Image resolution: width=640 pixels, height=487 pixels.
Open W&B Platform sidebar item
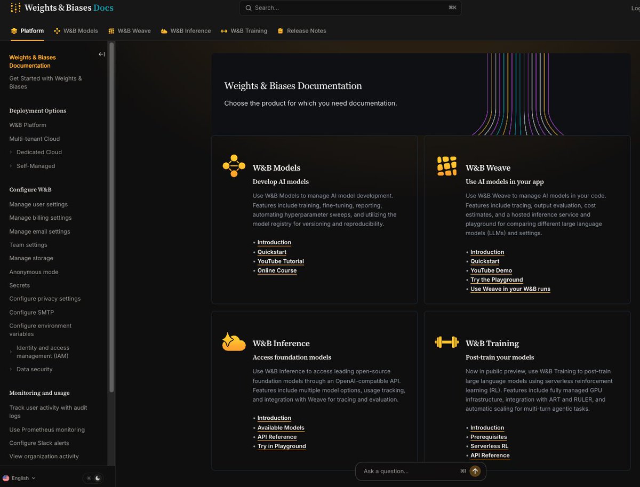[x=28, y=125]
